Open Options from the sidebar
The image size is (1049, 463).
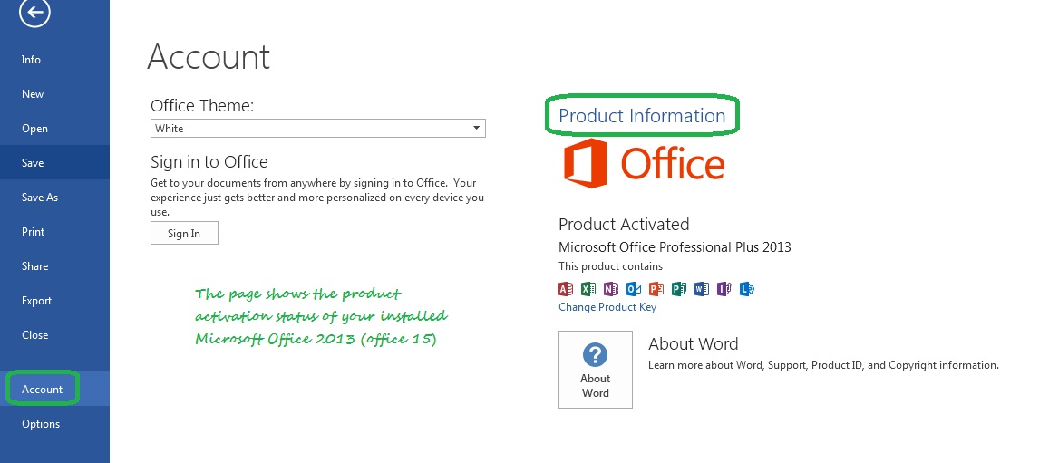click(55, 423)
